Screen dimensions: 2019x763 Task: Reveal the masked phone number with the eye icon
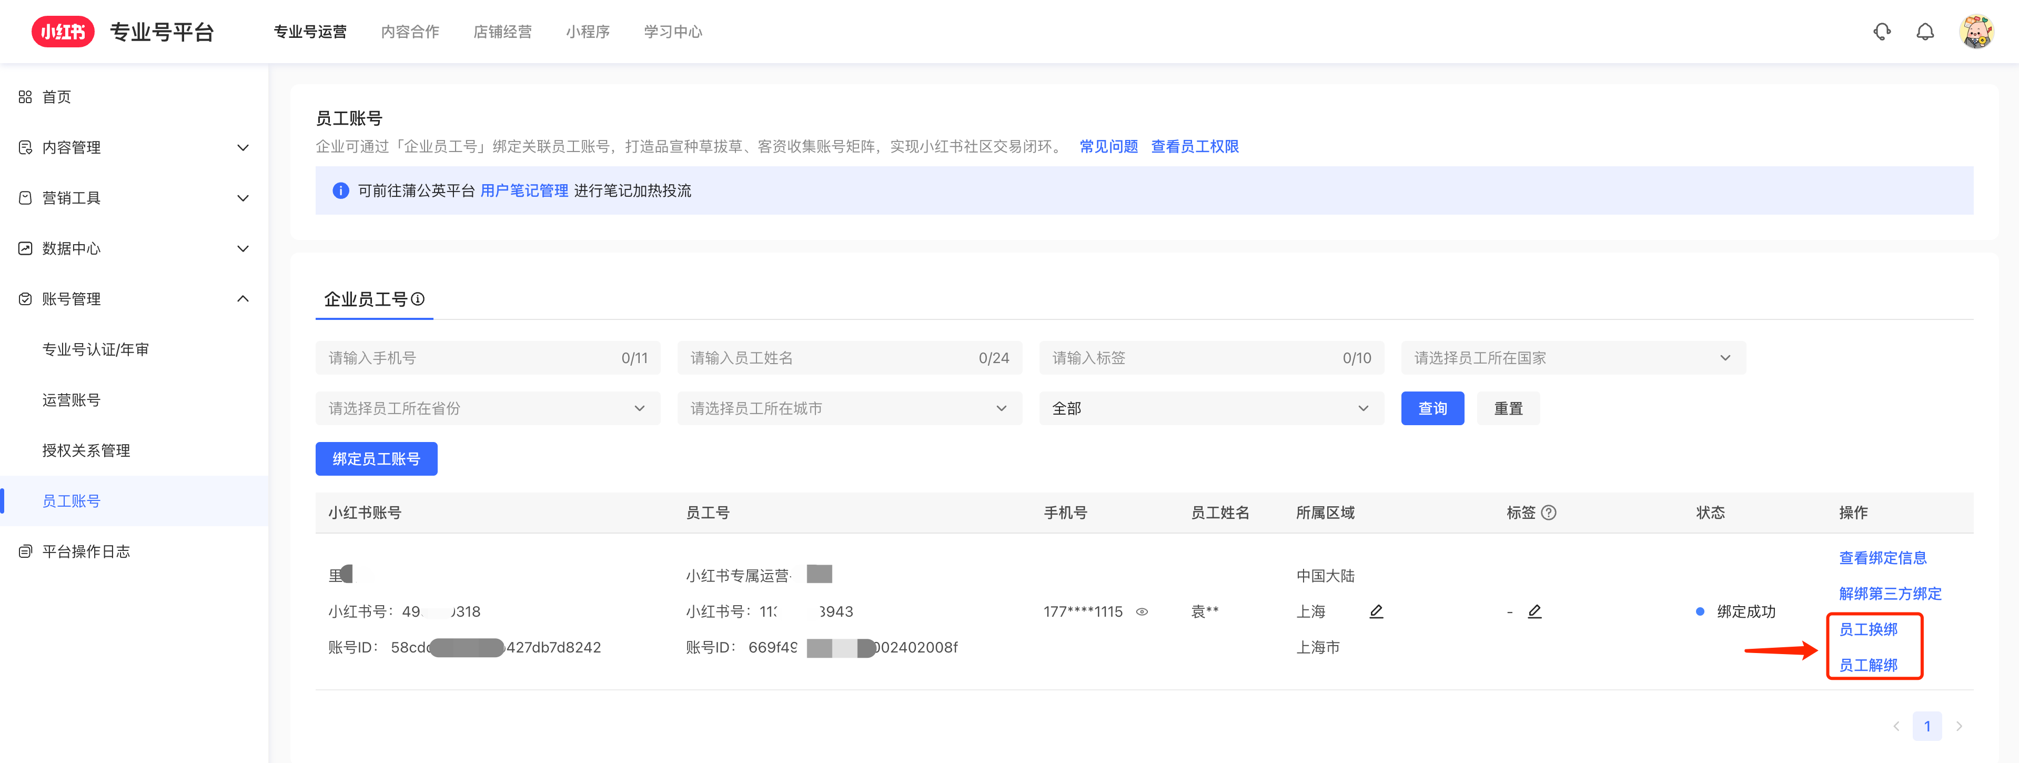pyautogui.click(x=1142, y=611)
